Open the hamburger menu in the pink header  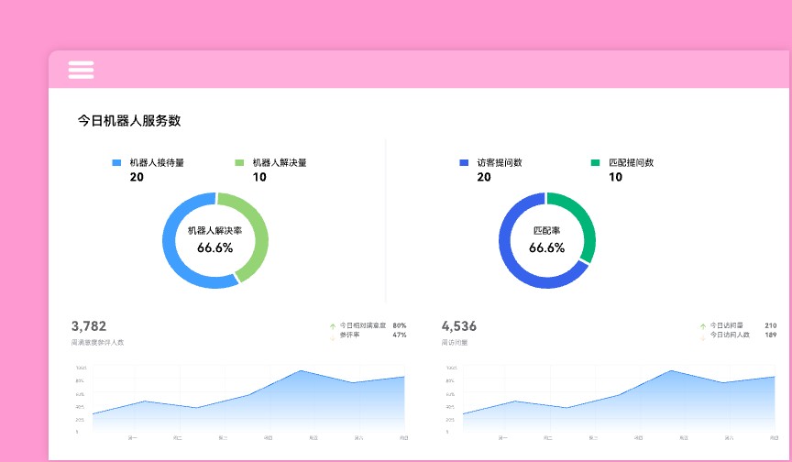click(x=81, y=70)
